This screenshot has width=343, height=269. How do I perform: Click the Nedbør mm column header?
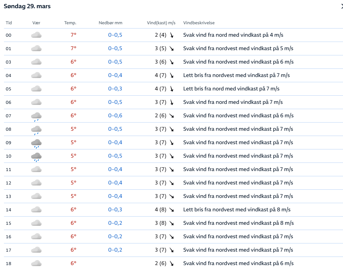[x=111, y=23]
